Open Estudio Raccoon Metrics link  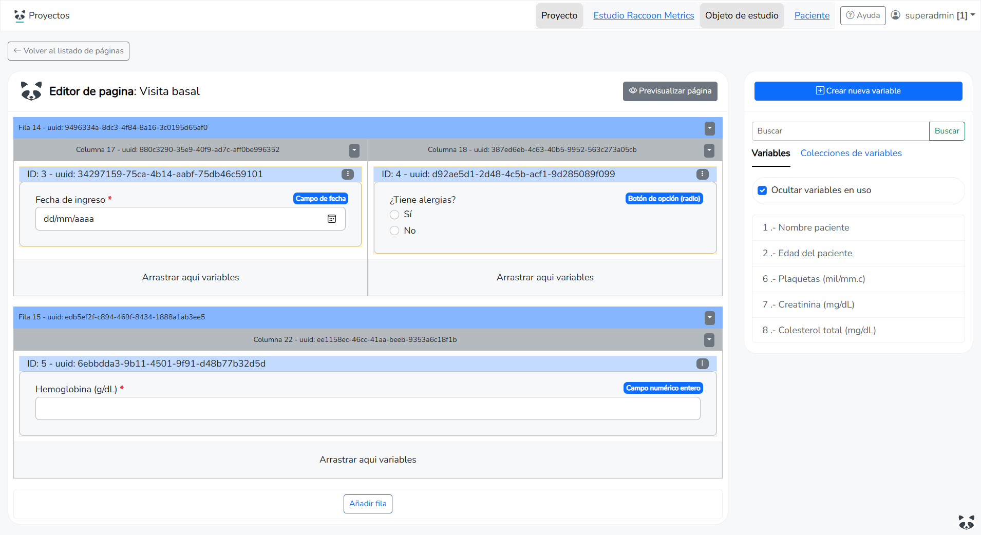(644, 15)
